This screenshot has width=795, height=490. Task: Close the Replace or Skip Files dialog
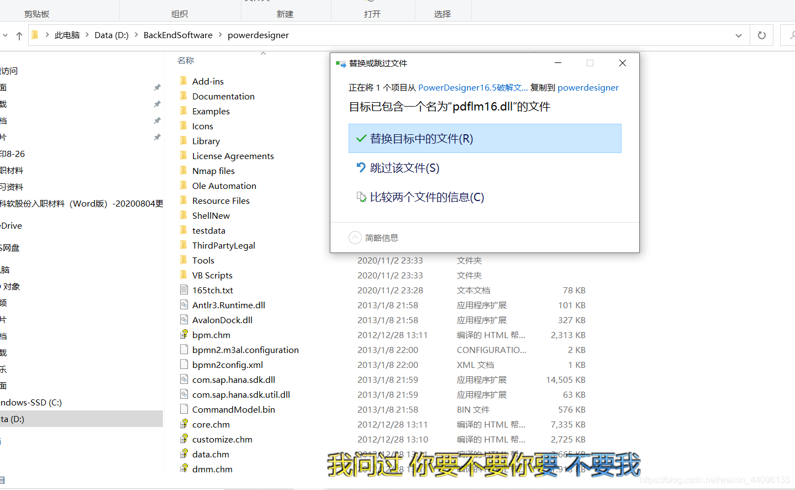pyautogui.click(x=623, y=63)
